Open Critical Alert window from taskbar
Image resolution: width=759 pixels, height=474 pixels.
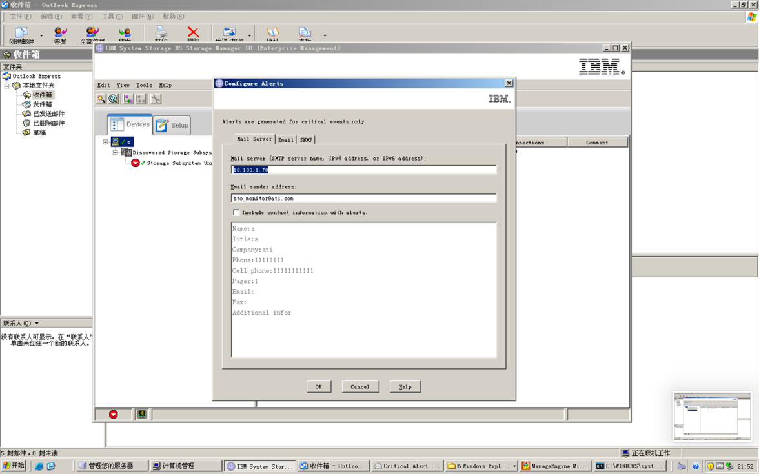[407, 466]
